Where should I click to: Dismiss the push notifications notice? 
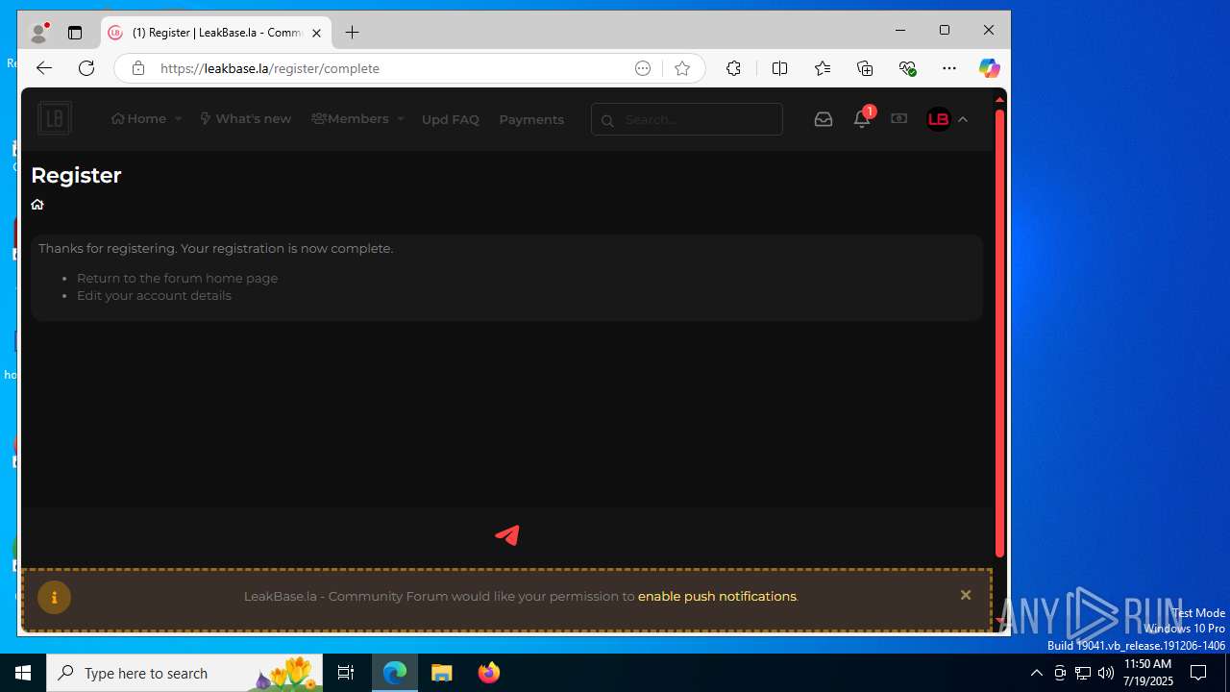[x=966, y=596]
